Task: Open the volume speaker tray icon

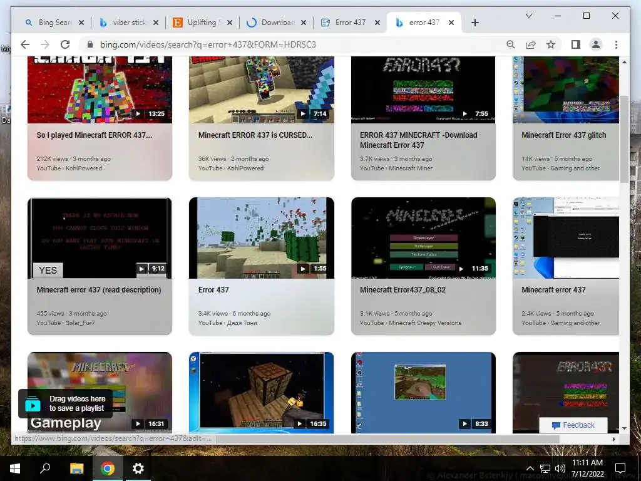Action: pos(560,468)
